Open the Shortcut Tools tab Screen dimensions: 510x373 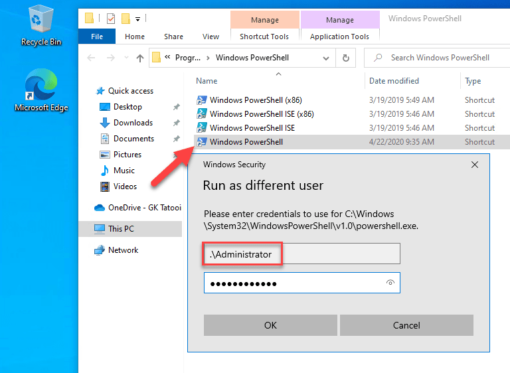pos(264,37)
